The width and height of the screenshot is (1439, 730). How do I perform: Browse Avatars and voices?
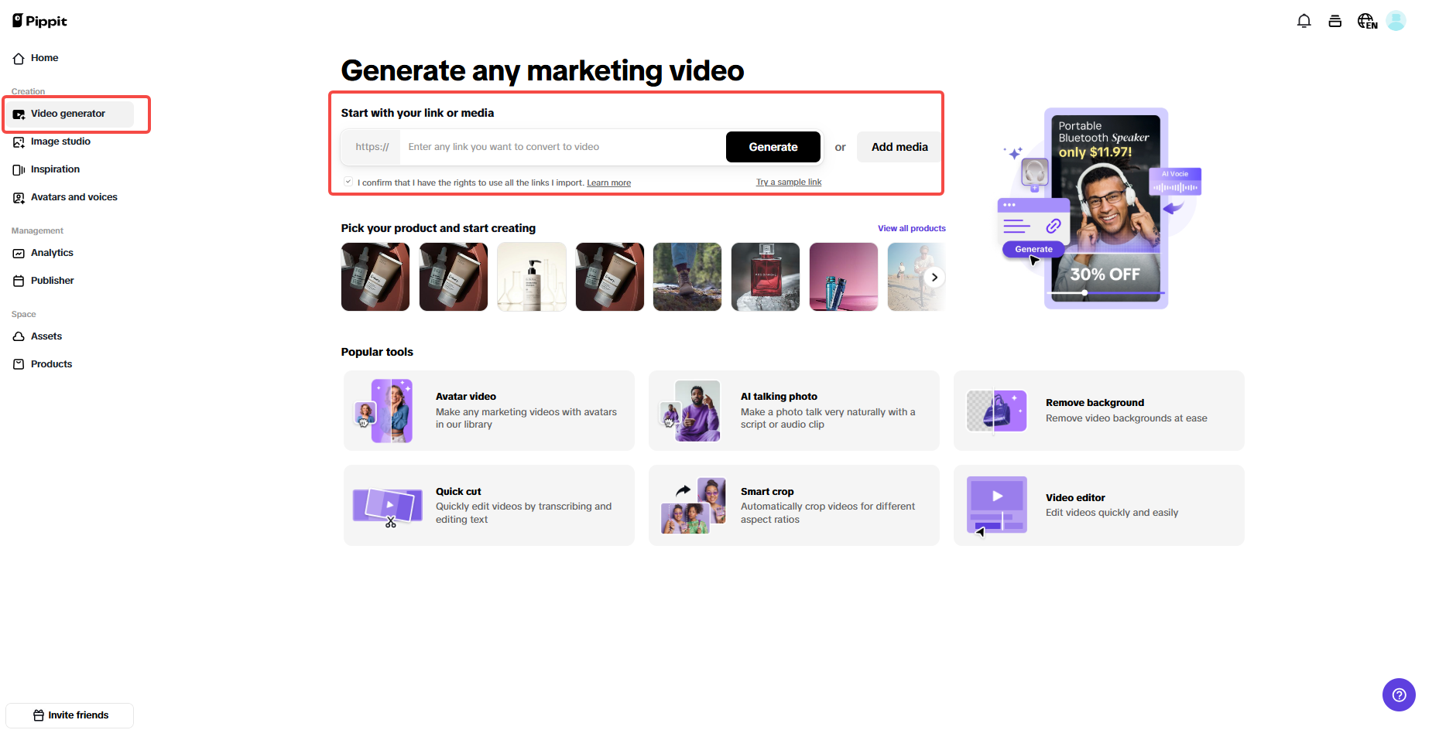click(x=74, y=197)
